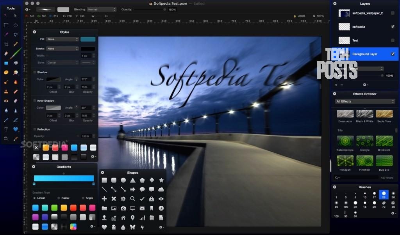Insert the cloud shape
The image size is (400, 235).
[161, 189]
